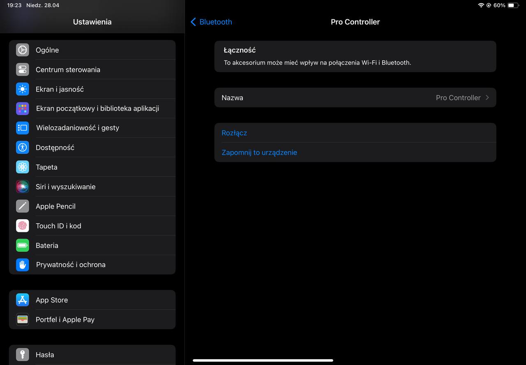Open Ekran początkowy i biblioteka aplikacji
526x365 pixels.
pos(92,108)
